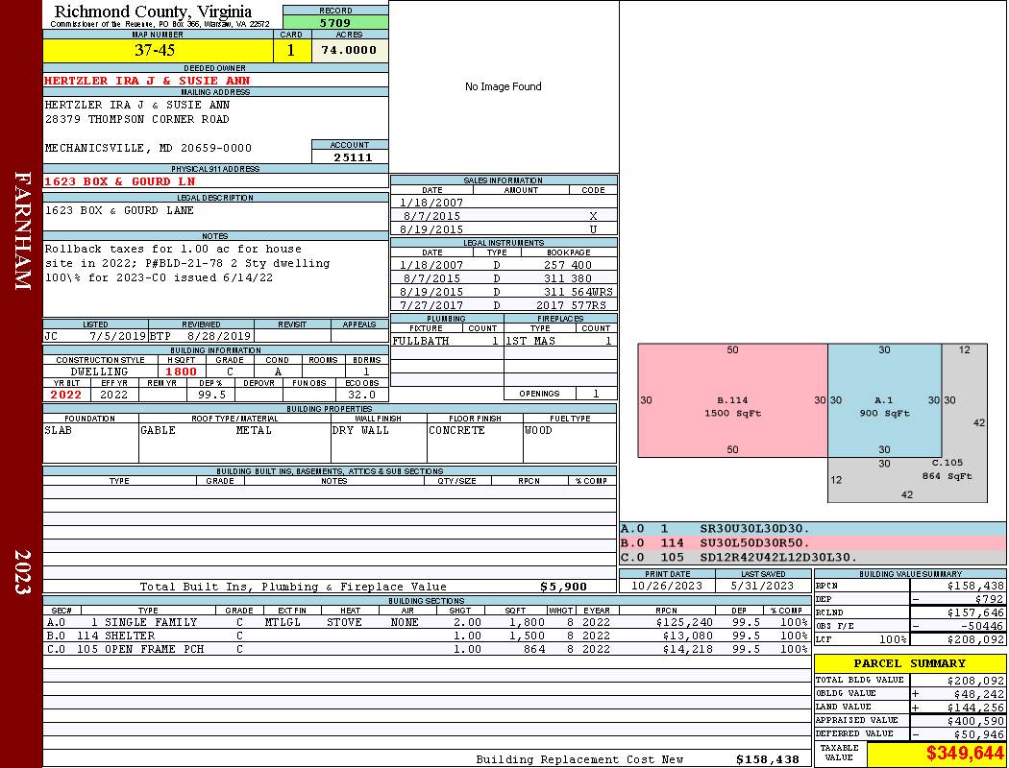
Task: Click the SLAB foundation value
Action: tap(58, 431)
